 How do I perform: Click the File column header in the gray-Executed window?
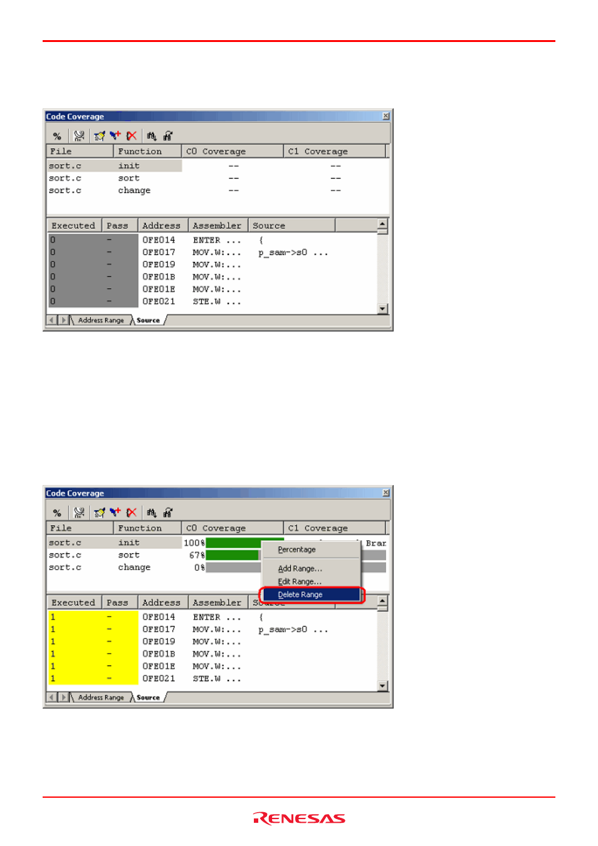[x=80, y=151]
